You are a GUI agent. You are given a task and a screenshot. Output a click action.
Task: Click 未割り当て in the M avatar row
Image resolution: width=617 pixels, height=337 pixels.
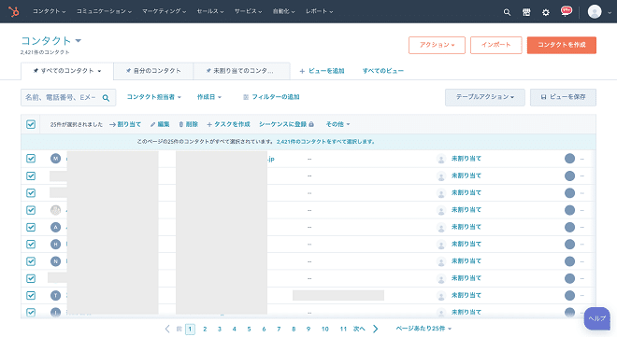(466, 159)
